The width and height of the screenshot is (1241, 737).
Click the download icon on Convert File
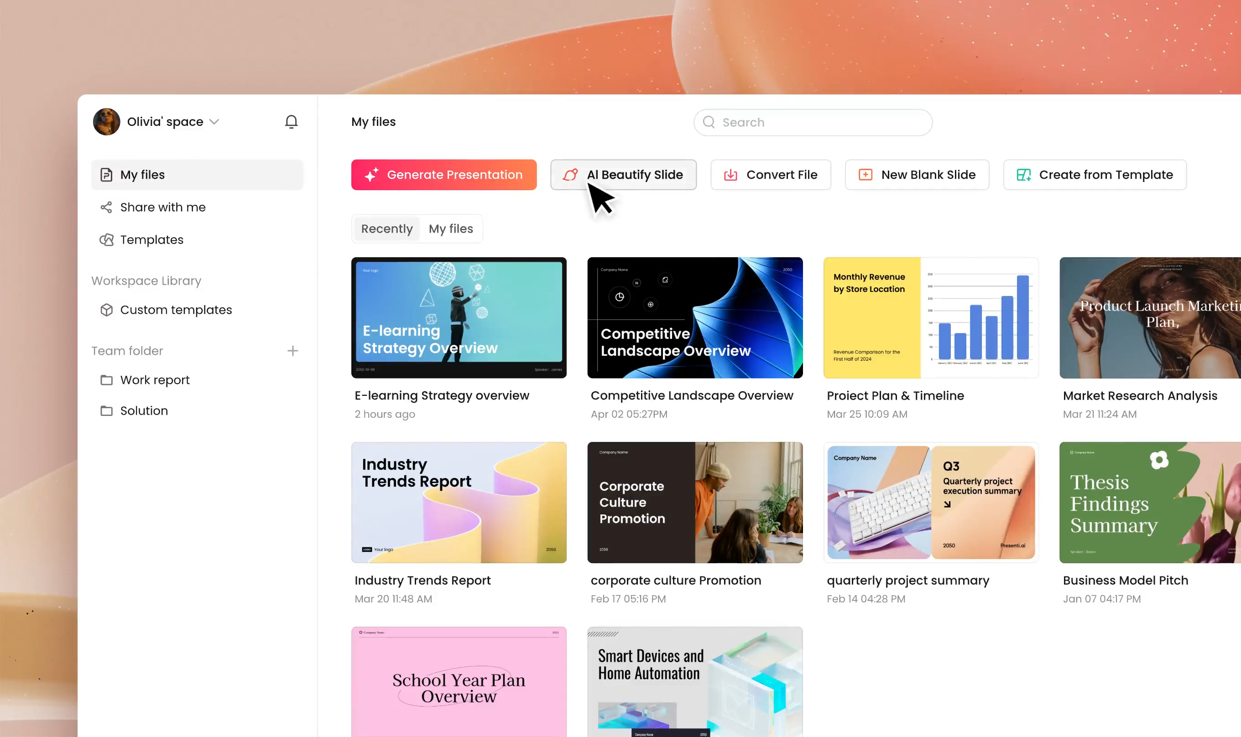tap(730, 175)
